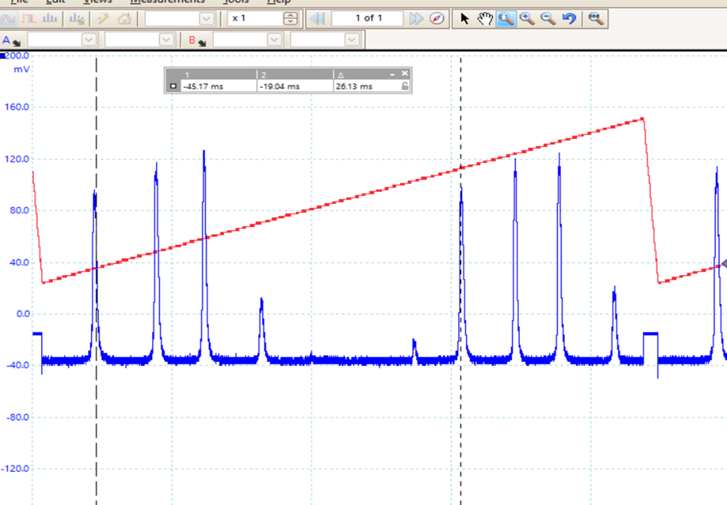Open Channel A options button
727x505 pixels.
click(11, 41)
